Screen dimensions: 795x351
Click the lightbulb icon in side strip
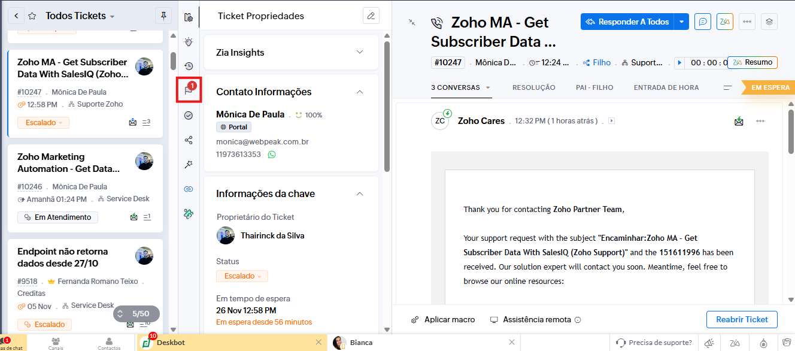coord(189,41)
